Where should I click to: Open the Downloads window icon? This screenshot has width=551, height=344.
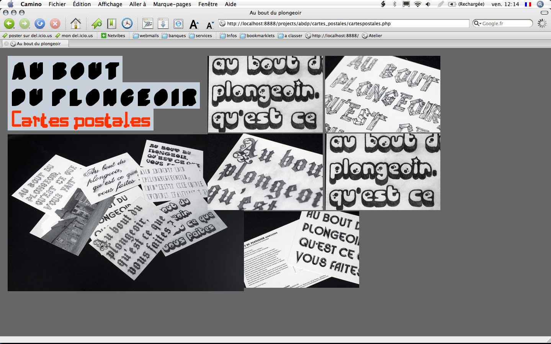pos(163,24)
